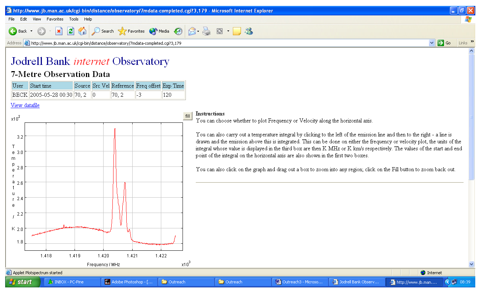Expand the Mail button dropdown arrow

(198, 31)
